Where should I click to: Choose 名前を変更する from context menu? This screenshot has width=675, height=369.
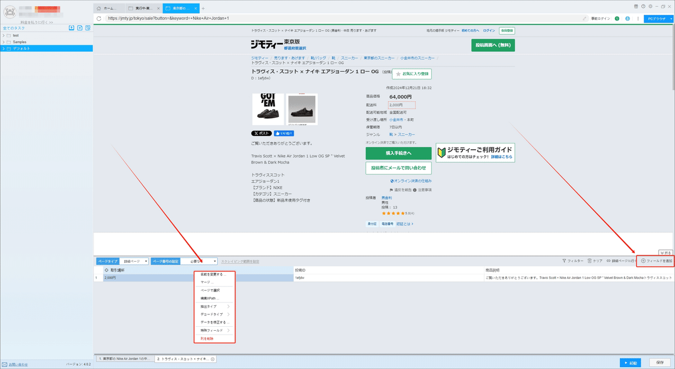click(214, 274)
